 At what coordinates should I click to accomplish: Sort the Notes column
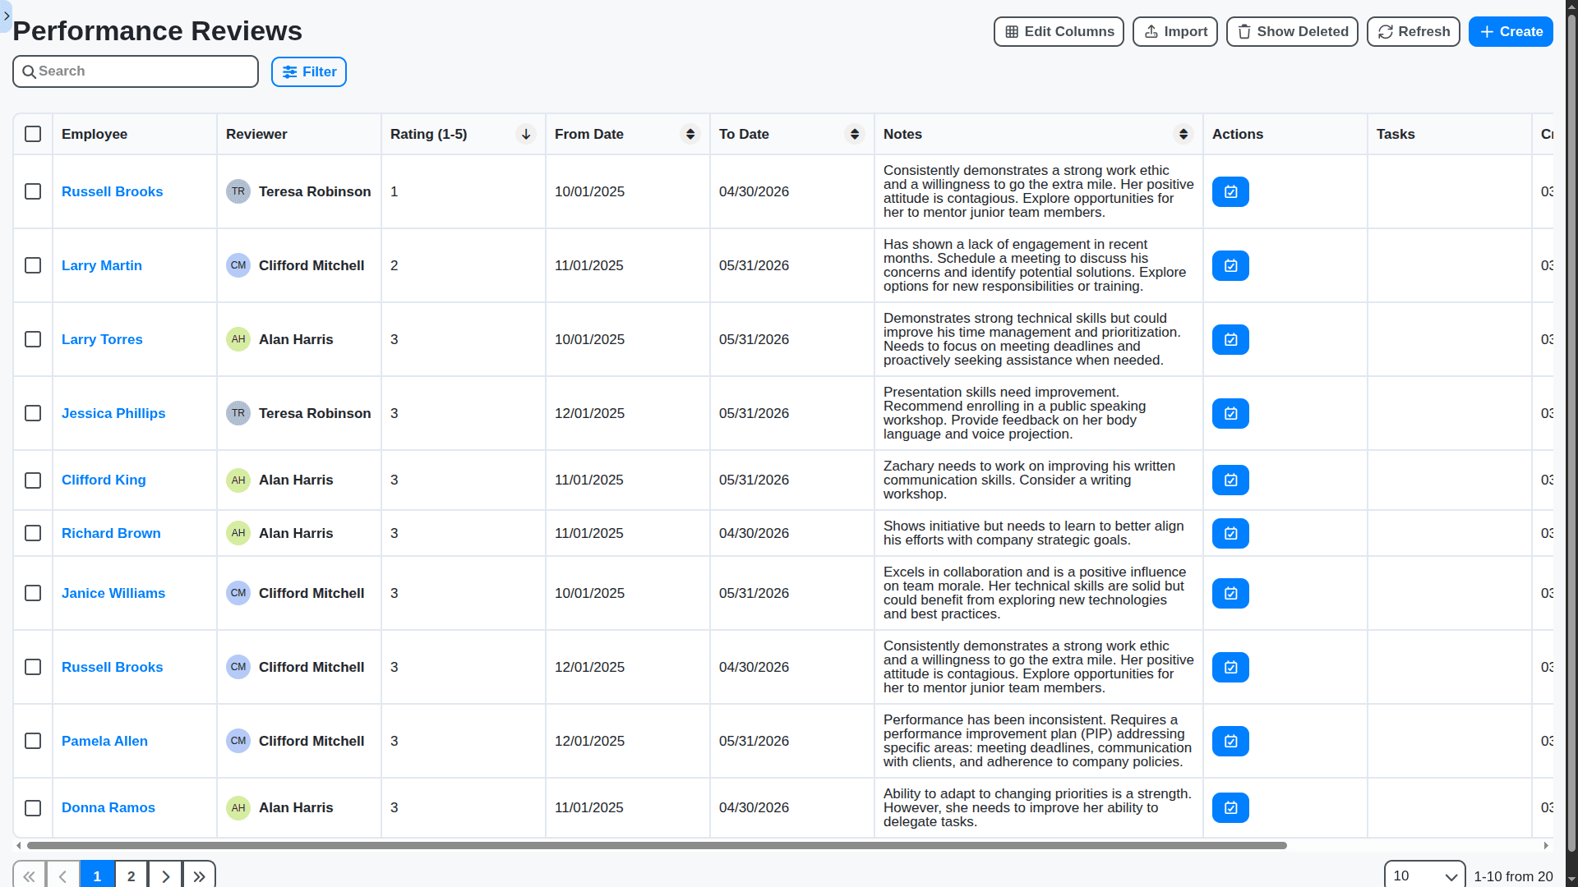1183,134
